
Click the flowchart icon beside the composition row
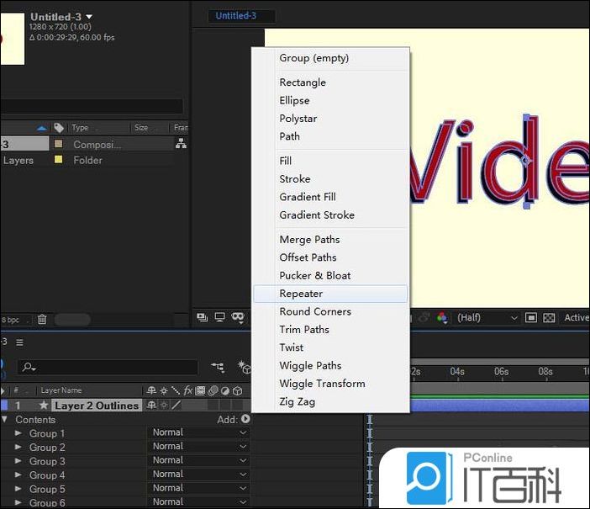point(181,144)
